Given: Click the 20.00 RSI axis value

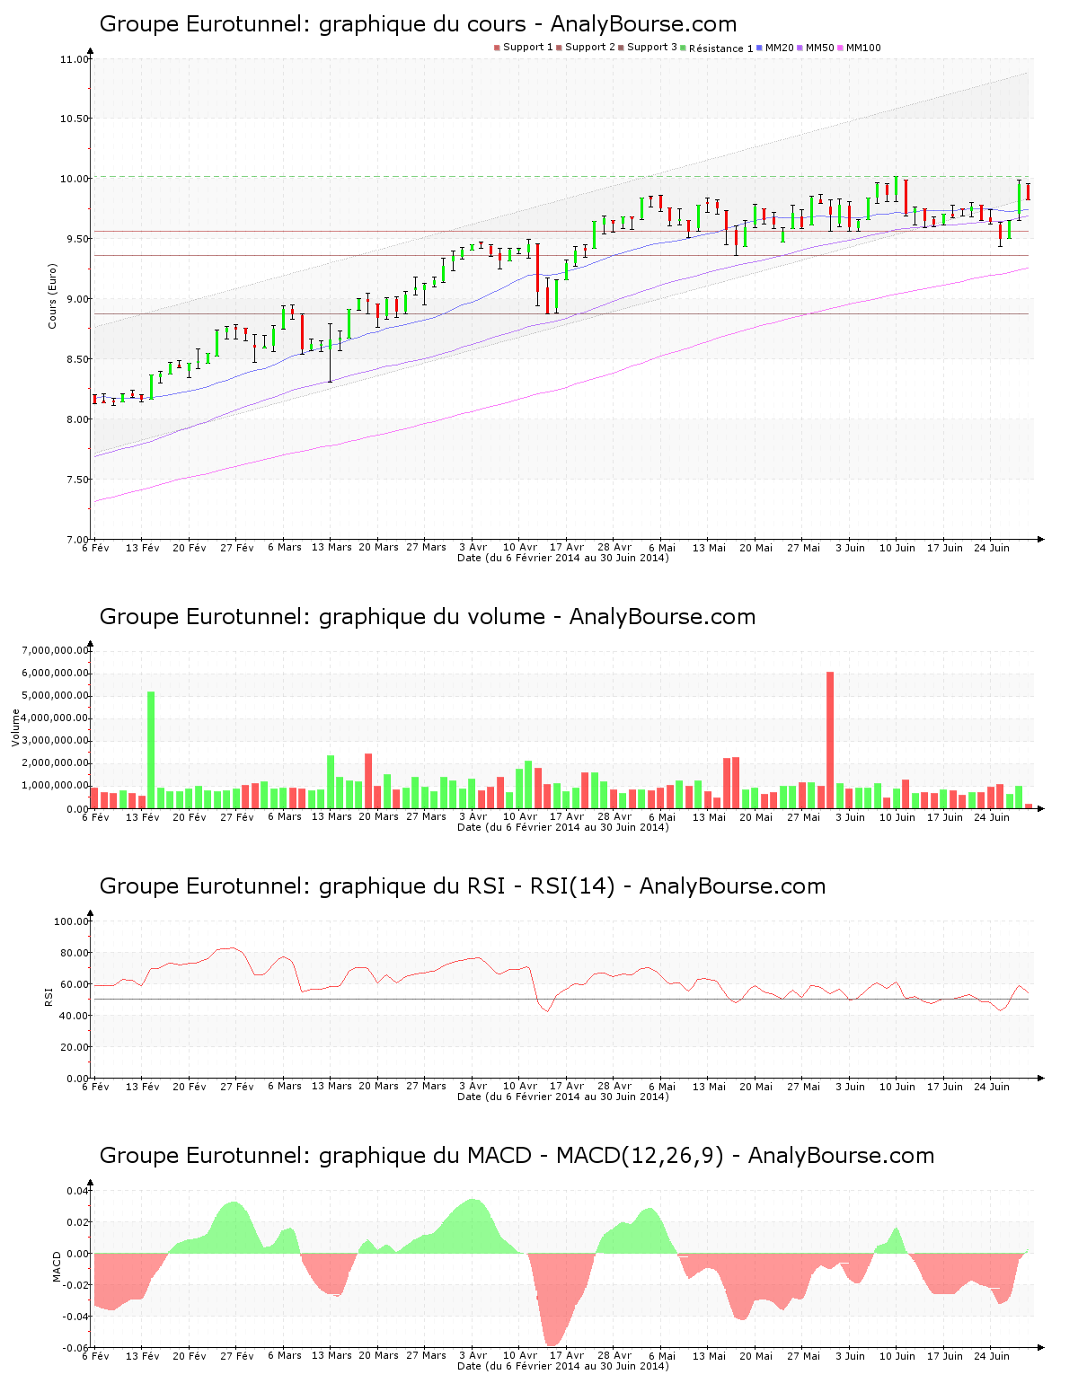Looking at the screenshot, I should click(74, 1047).
